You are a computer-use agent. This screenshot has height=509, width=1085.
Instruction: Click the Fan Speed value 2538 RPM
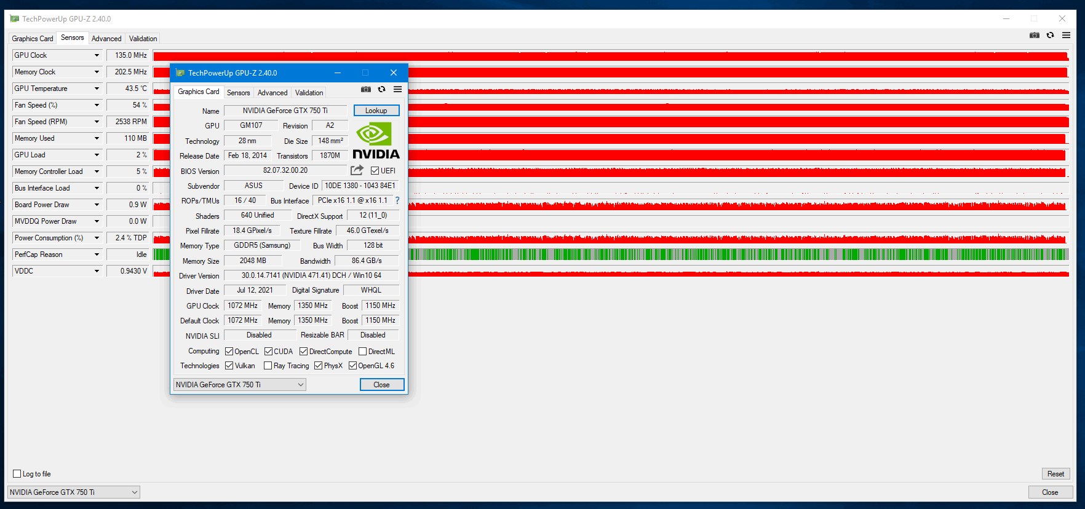pos(128,122)
